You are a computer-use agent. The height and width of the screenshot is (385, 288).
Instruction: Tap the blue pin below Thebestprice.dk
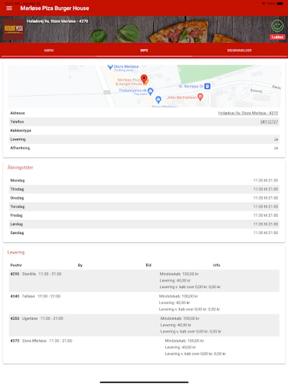(x=158, y=99)
